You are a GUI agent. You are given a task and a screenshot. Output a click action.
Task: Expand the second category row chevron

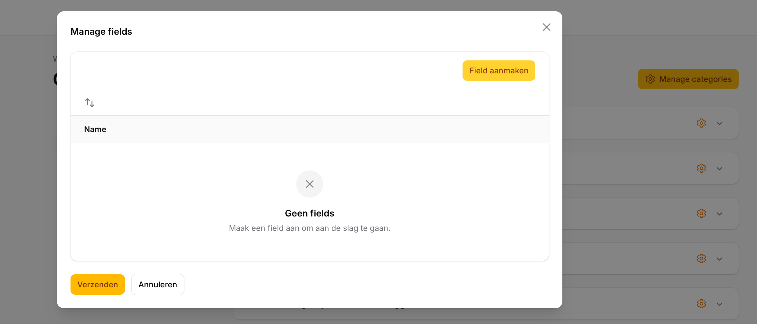[719, 169]
